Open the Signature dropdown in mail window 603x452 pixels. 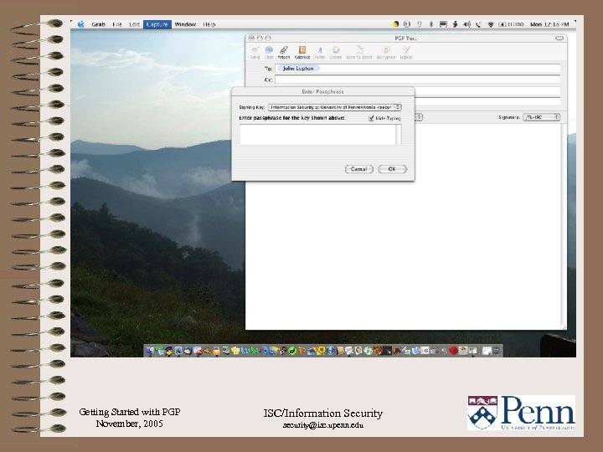pyautogui.click(x=541, y=117)
